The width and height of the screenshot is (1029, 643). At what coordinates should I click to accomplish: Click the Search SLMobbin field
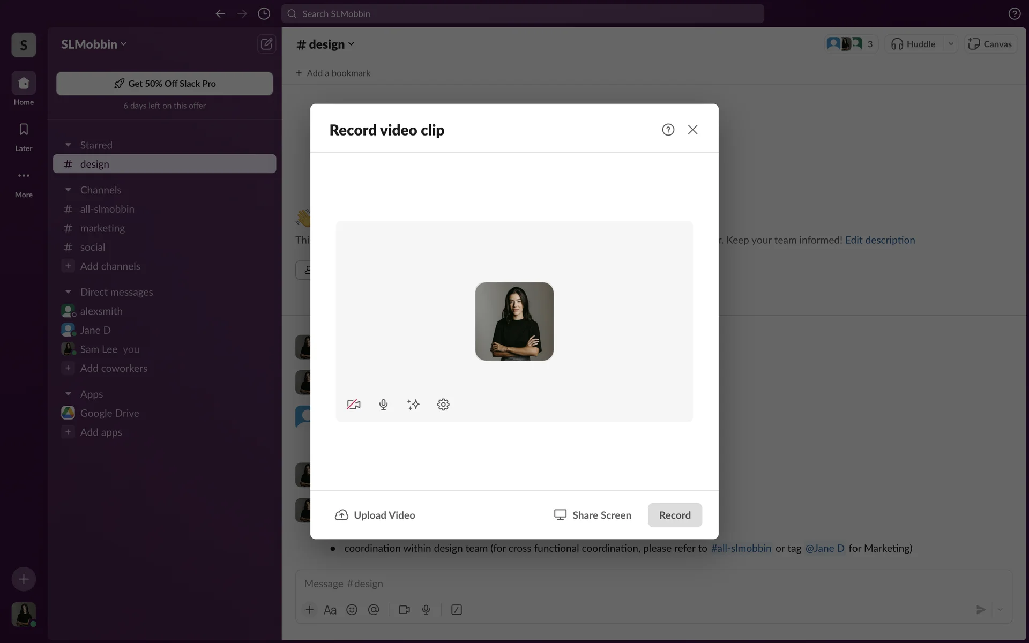coord(523,14)
